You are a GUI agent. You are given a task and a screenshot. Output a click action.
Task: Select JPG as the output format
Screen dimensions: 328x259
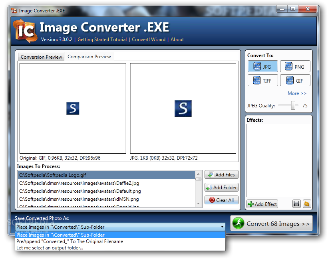coord(263,66)
